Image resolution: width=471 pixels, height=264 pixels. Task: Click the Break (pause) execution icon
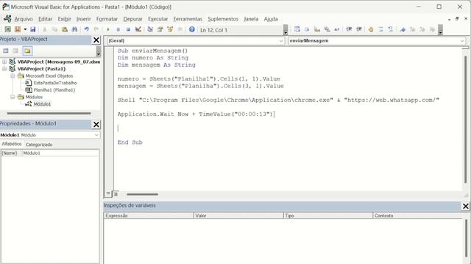118,29
